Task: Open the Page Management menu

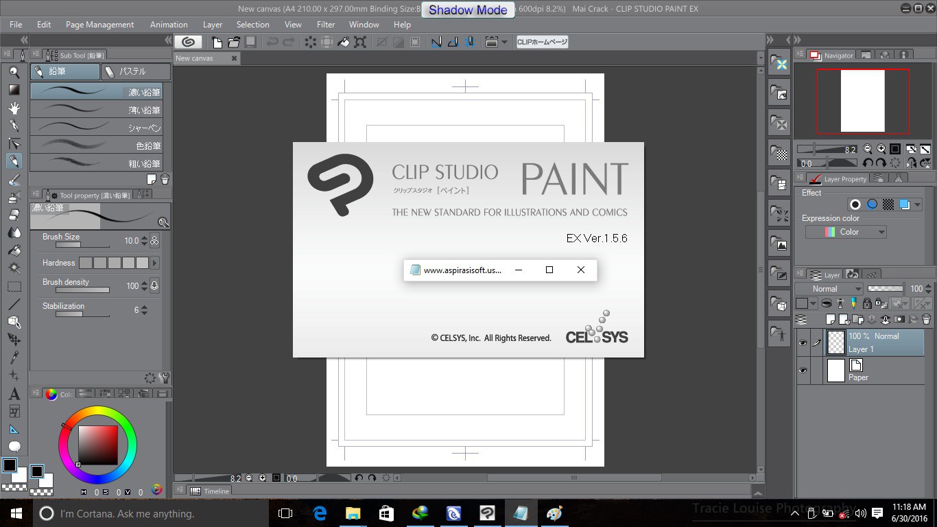Action: click(100, 24)
